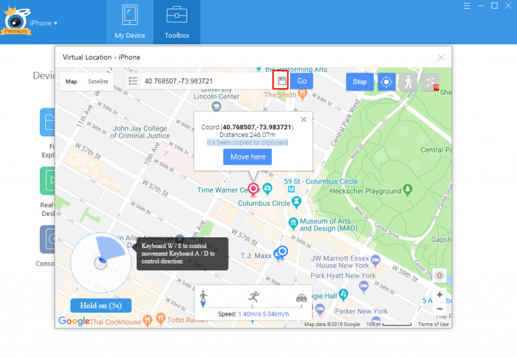Viewport: 517px width, 357px height.
Task: Save the coordinate with the floppy disk icon
Action: (281, 81)
